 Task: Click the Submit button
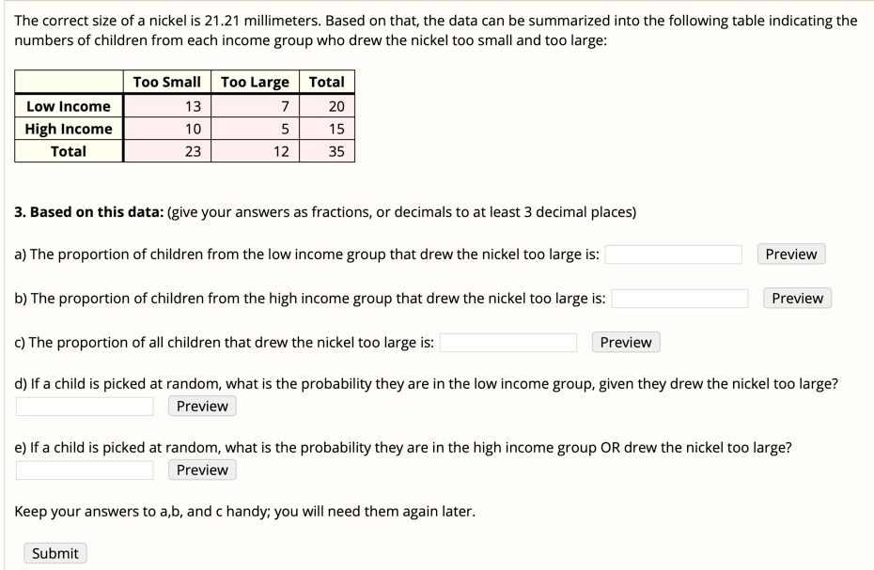55,553
